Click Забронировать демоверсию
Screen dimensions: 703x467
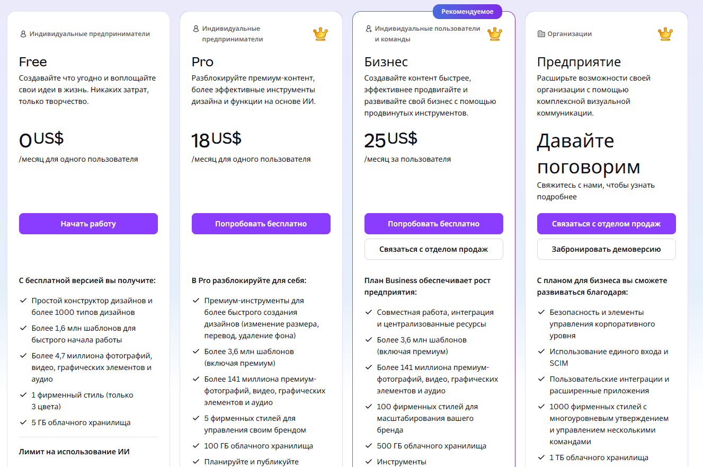pos(606,249)
